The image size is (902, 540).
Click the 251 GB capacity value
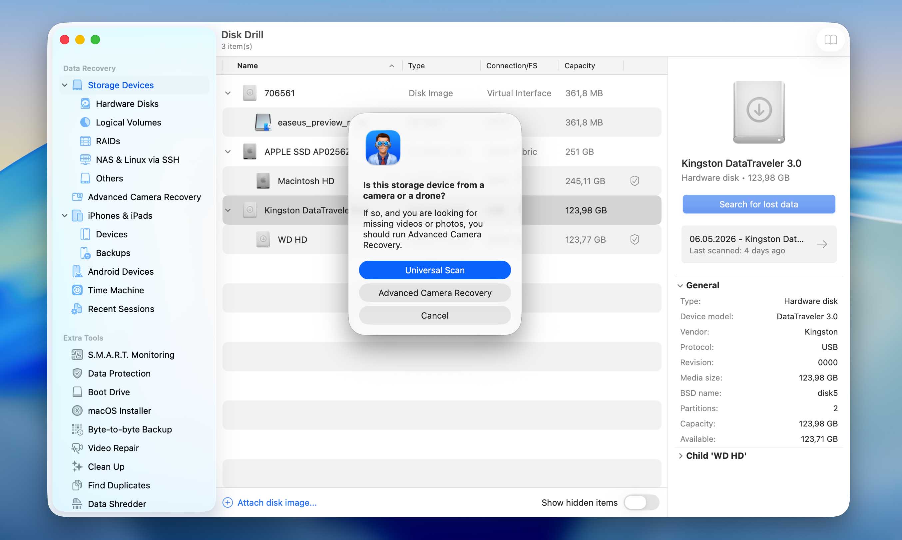point(579,152)
